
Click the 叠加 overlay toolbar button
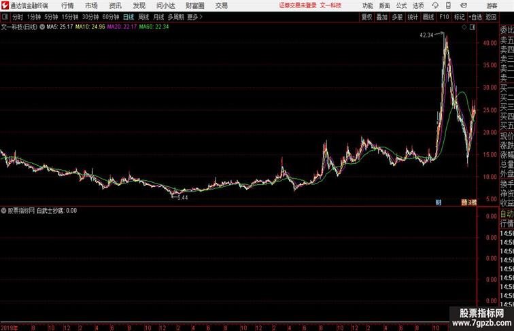(382, 17)
